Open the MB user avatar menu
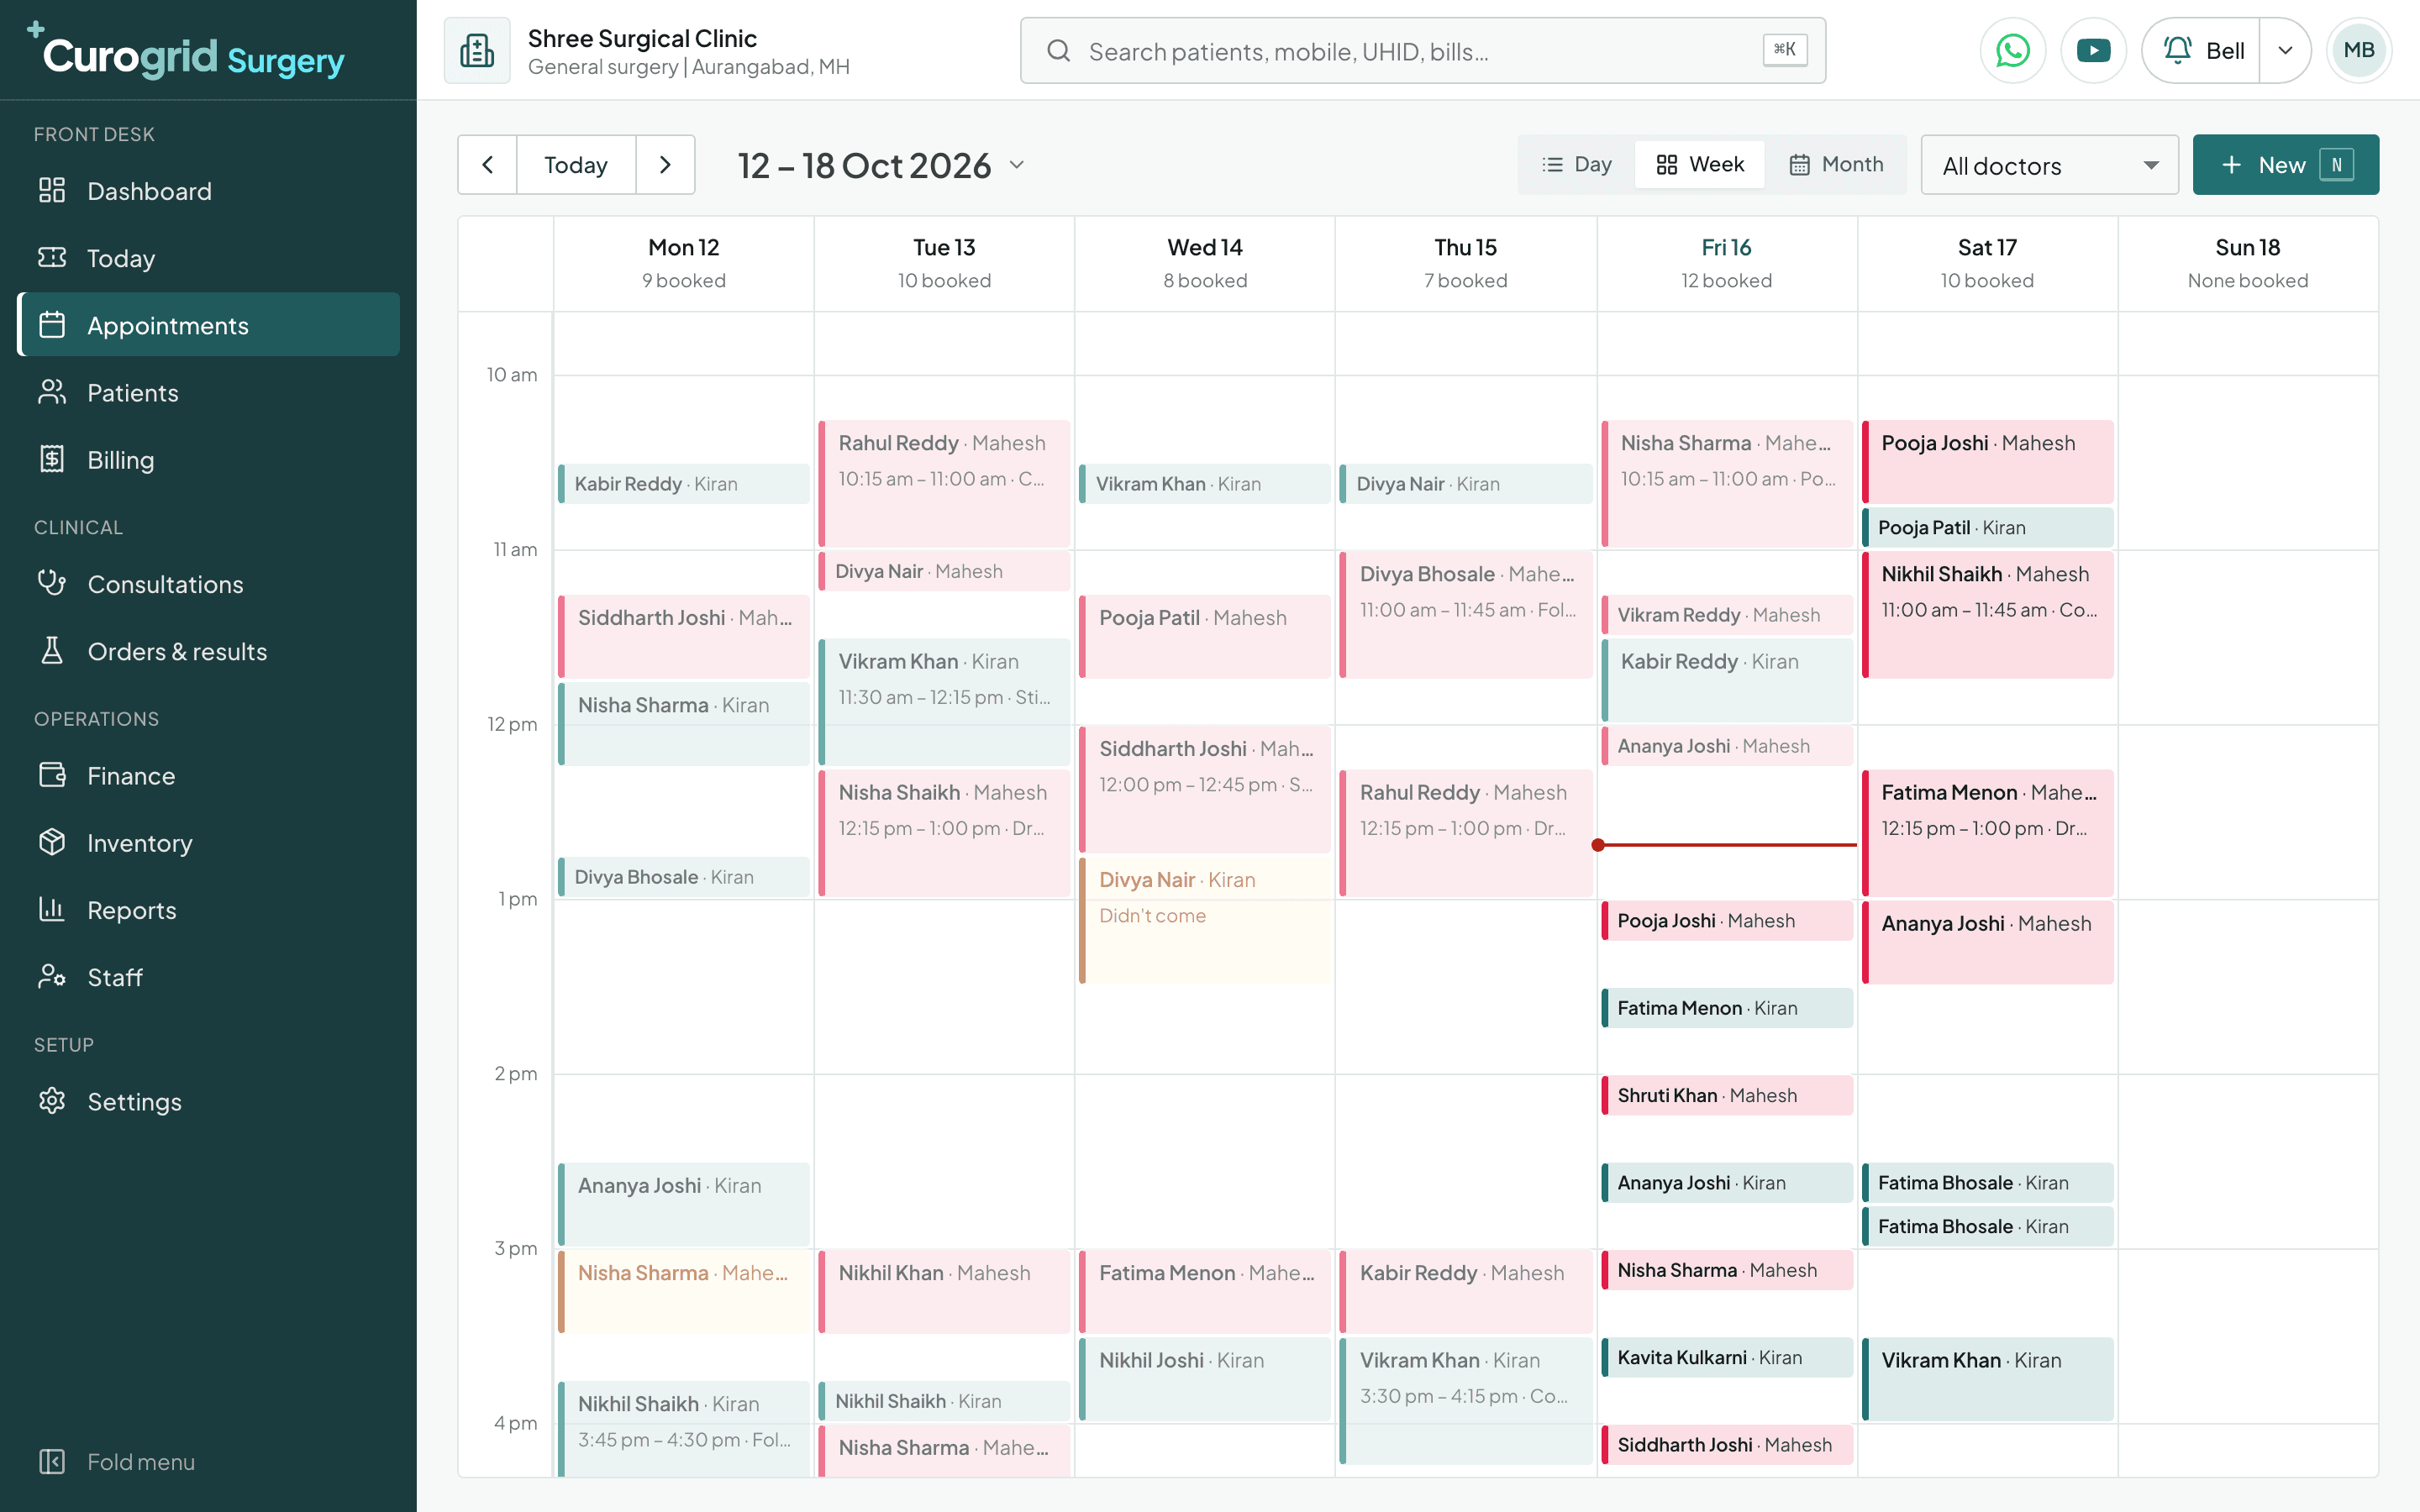 pyautogui.click(x=2359, y=50)
